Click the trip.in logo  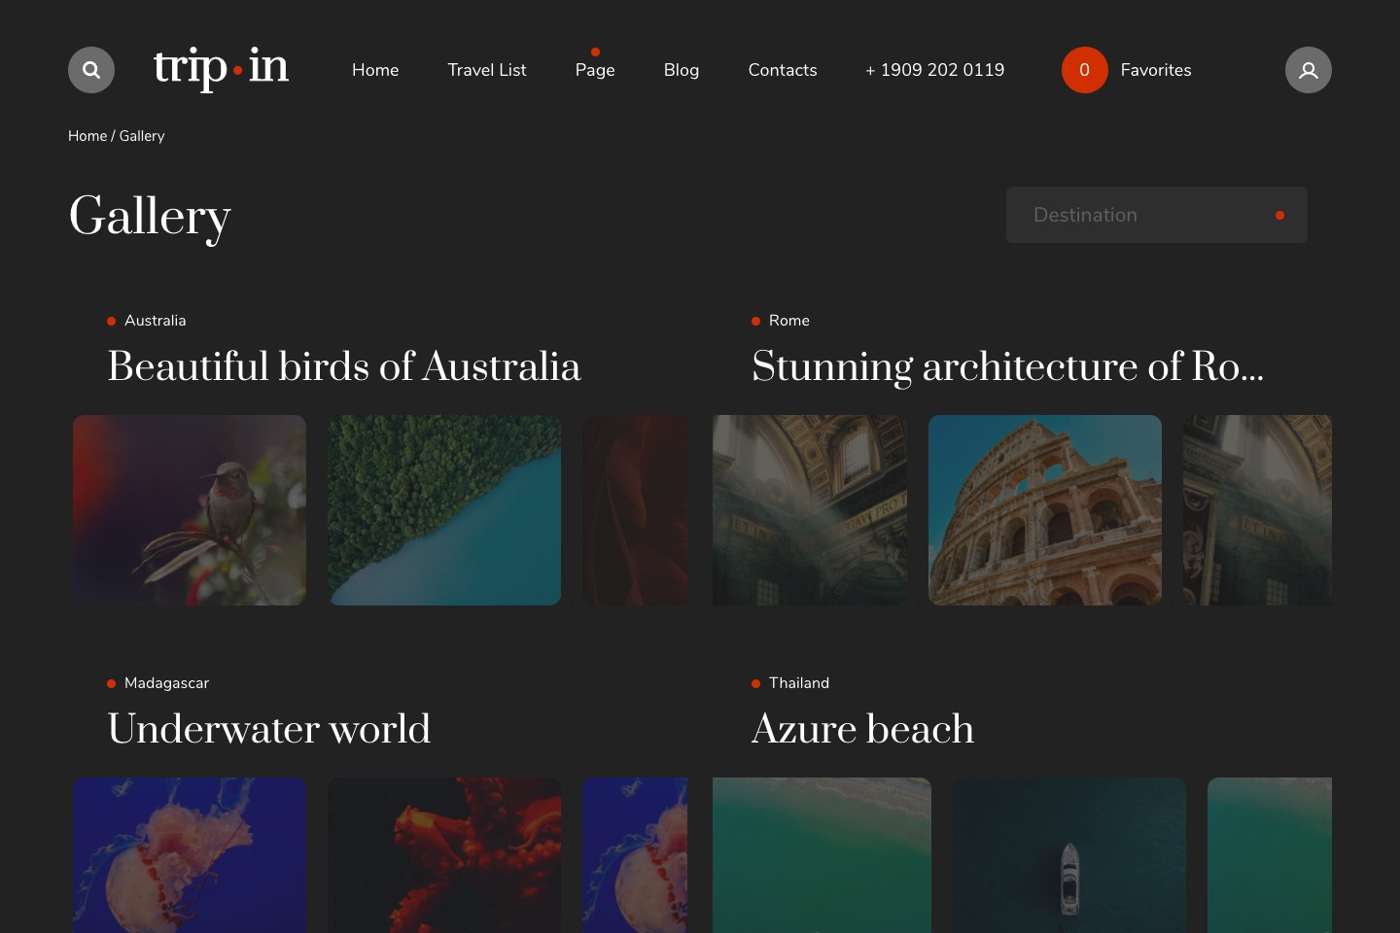coord(221,69)
